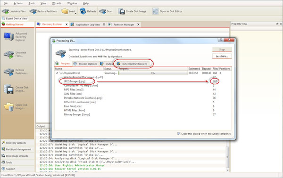
Task: Open the Tools menu
Action: tap(32, 3)
